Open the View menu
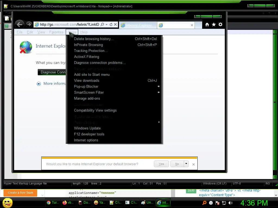This screenshot has height=208, width=278. (x=41, y=32)
